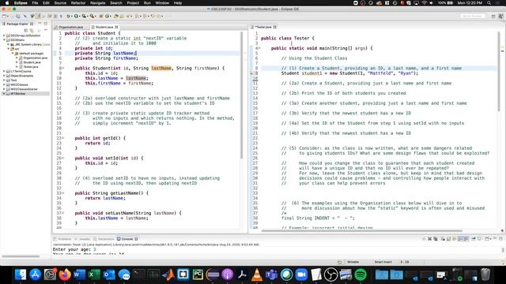Open the Project menu

[x=133, y=3]
